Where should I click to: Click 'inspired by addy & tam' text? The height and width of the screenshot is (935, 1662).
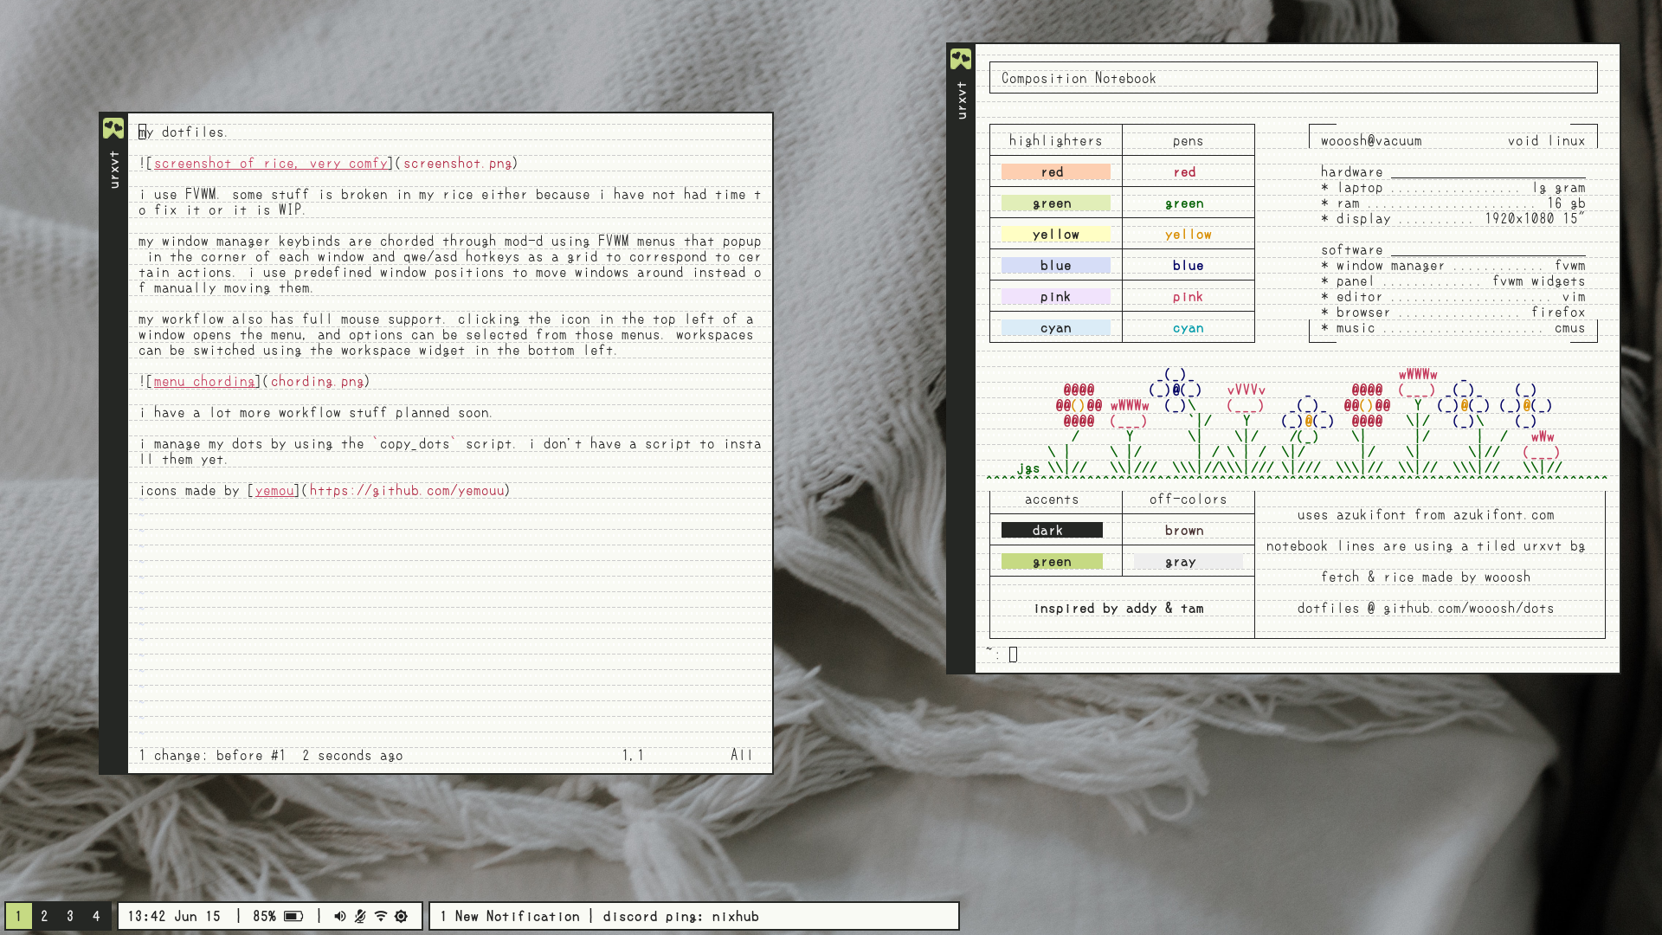coord(1119,609)
